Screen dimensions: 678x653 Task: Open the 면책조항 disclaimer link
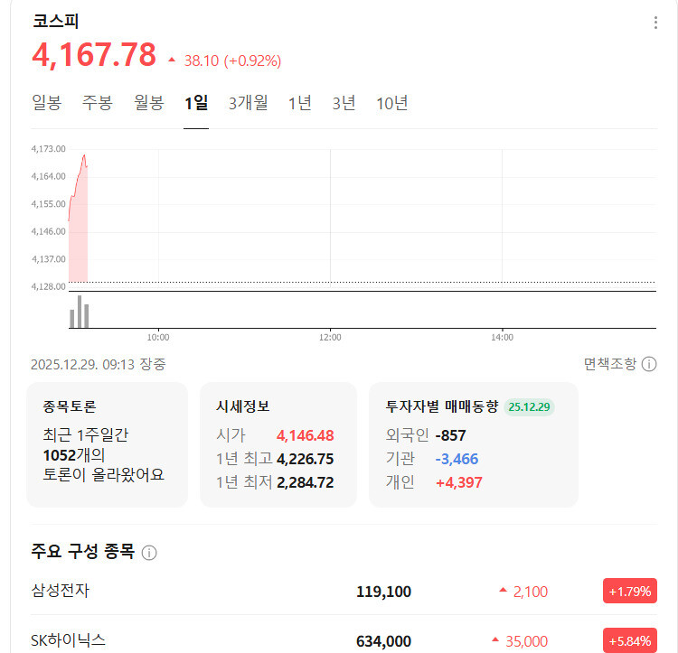click(x=609, y=364)
